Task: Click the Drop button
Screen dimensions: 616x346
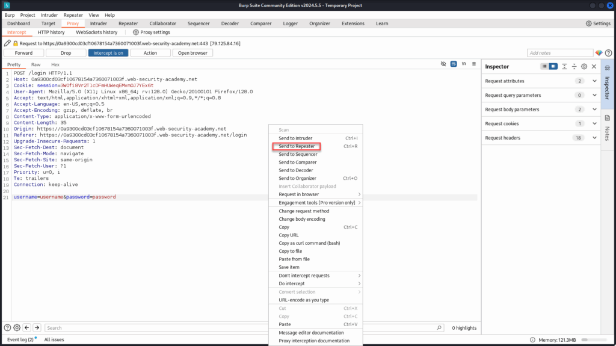Action: pyautogui.click(x=66, y=53)
